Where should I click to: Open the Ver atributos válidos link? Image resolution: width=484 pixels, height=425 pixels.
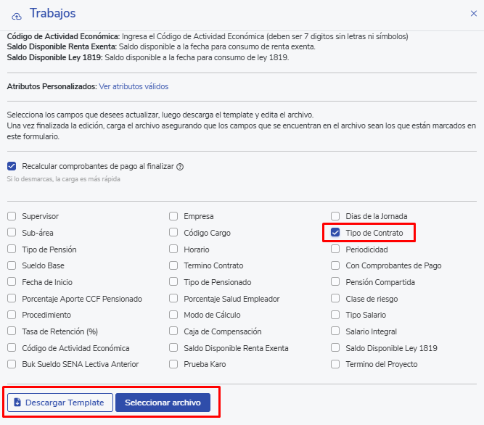(134, 86)
